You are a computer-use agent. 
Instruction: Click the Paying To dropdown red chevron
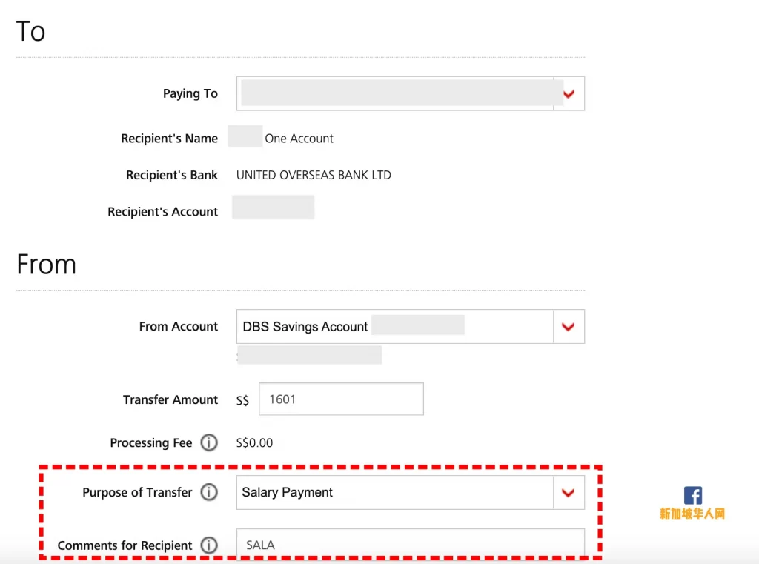pyautogui.click(x=569, y=94)
